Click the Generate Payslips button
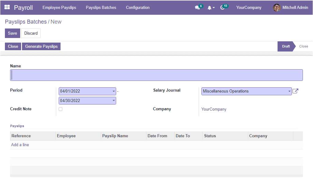 coord(41,46)
